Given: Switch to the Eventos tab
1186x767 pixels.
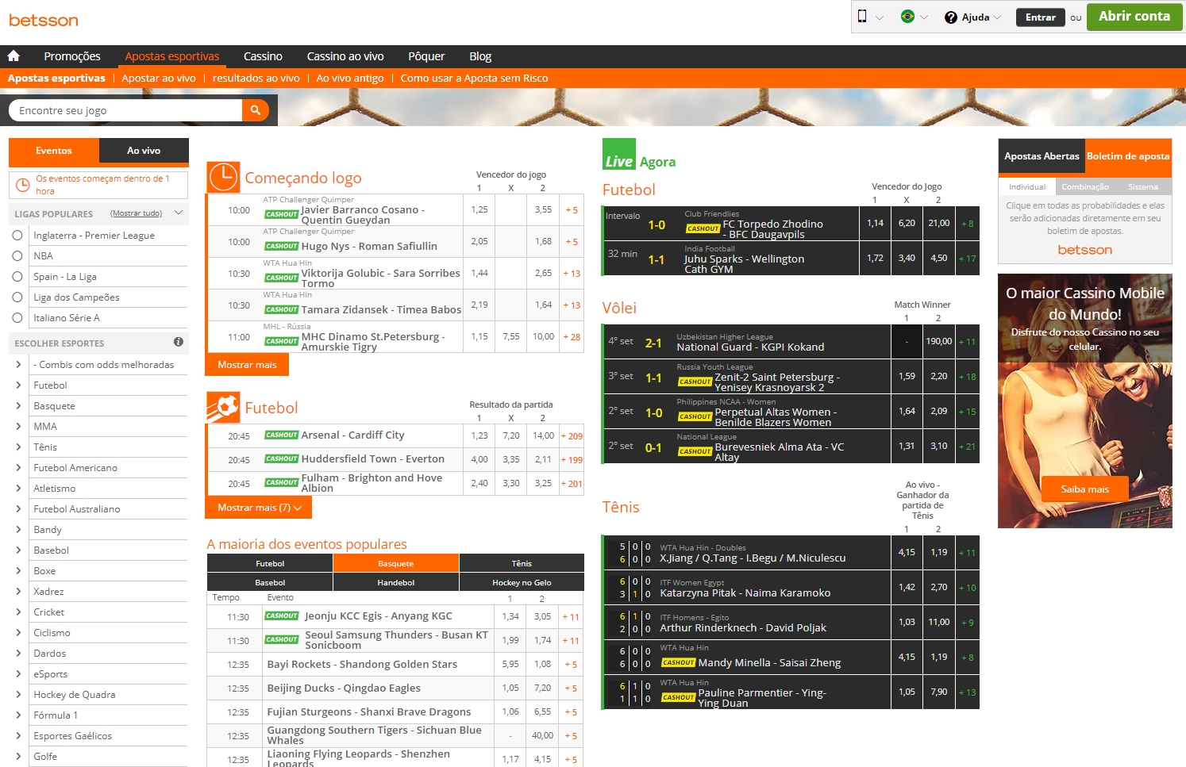Looking at the screenshot, I should click(x=54, y=151).
